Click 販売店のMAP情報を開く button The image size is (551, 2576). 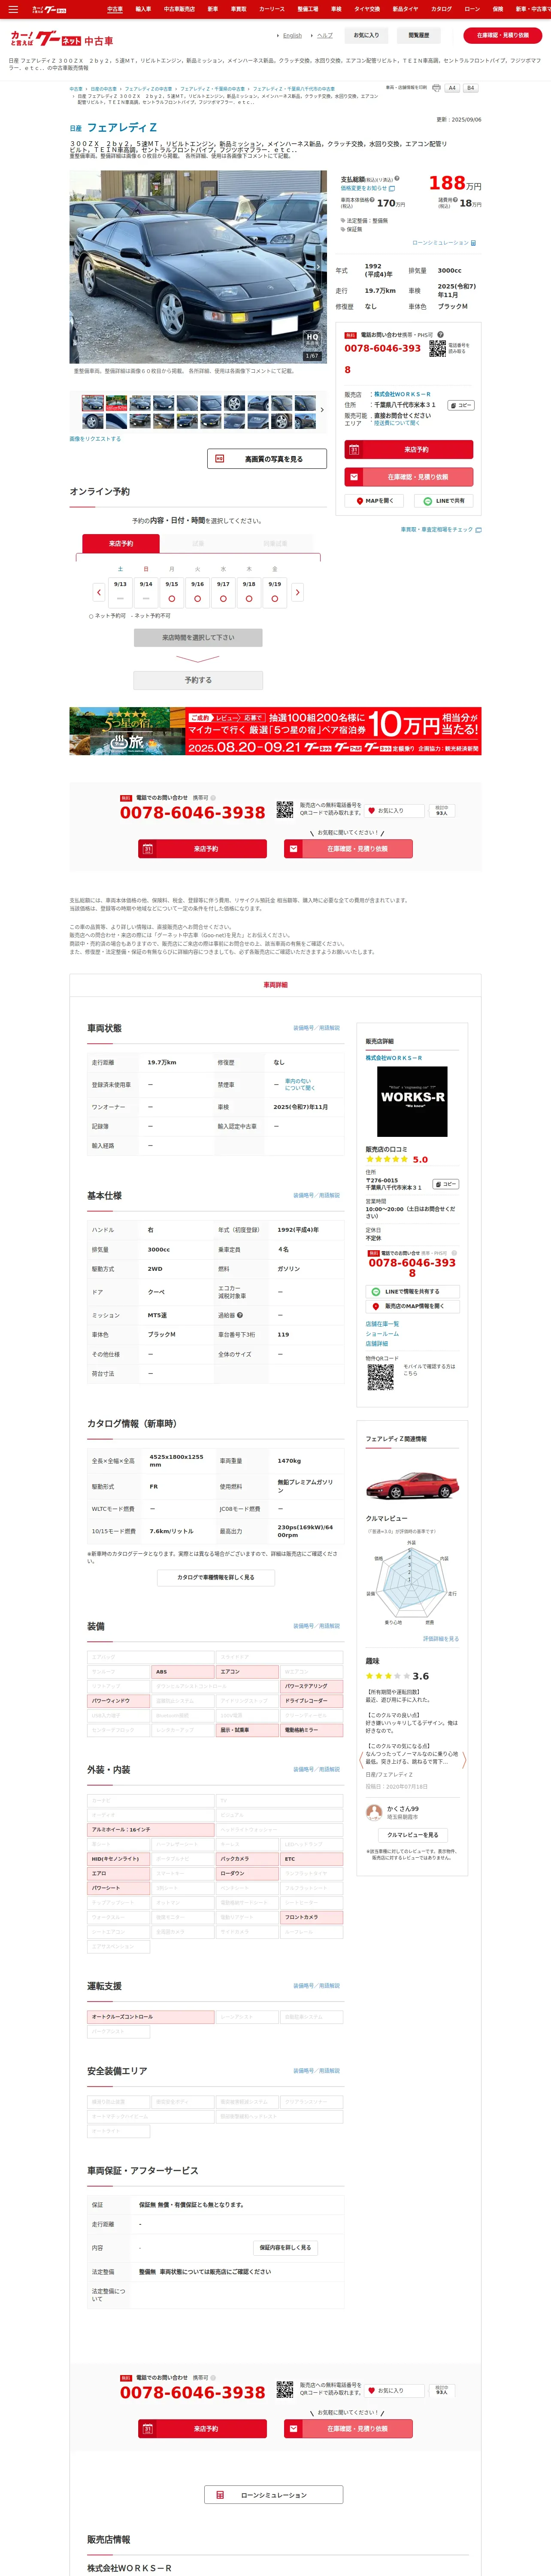[x=412, y=1306]
